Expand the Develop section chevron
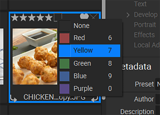Image resolution: width=160 pixels, height=115 pixels. click(128, 15)
